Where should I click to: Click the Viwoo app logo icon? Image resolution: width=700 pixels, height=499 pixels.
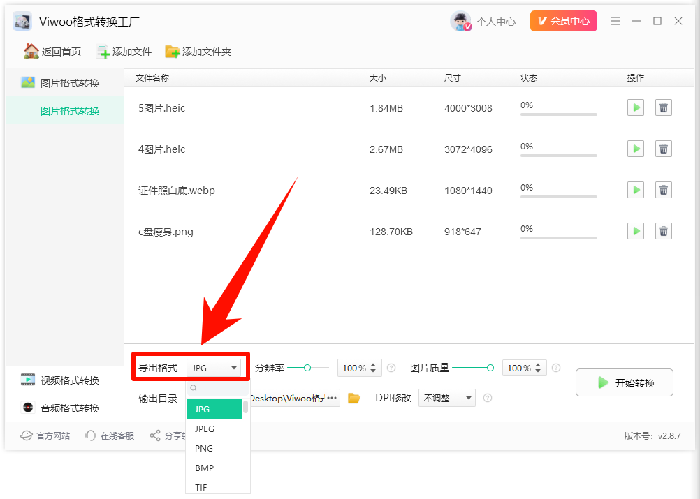tap(22, 21)
